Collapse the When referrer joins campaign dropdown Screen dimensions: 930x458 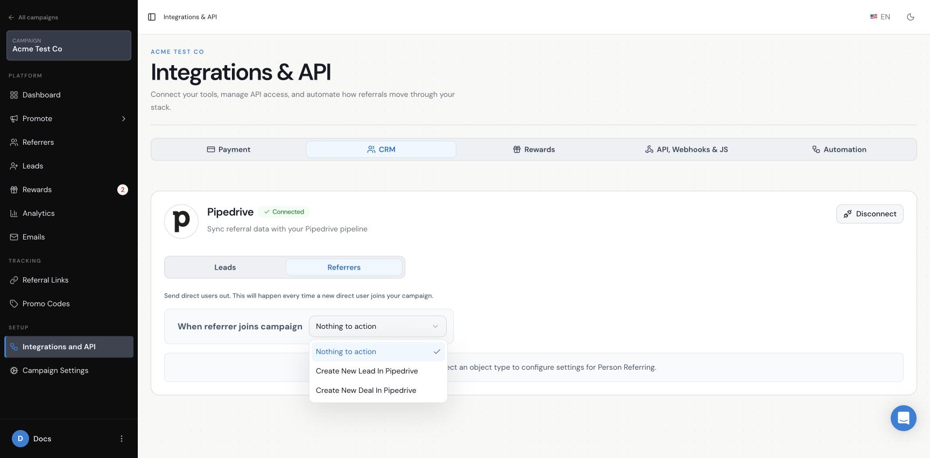[378, 326]
